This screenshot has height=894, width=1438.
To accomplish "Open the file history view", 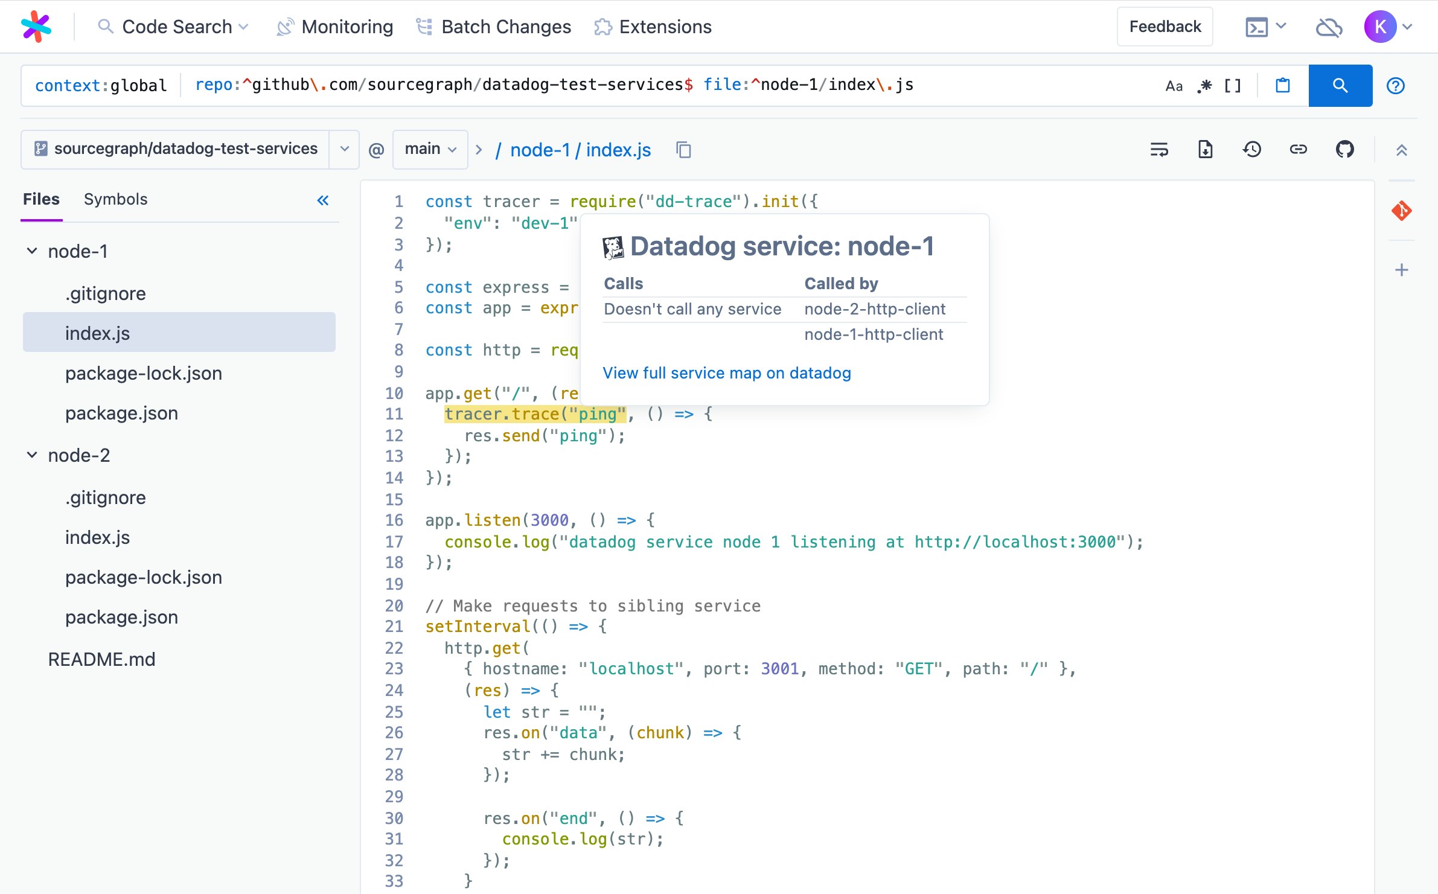I will coord(1251,149).
